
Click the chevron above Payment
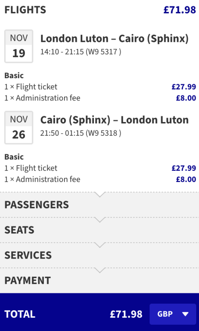coord(100,270)
